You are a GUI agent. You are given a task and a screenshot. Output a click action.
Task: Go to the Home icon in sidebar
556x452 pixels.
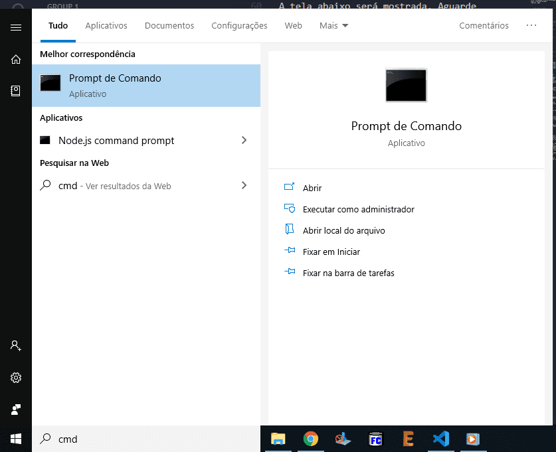[15, 59]
